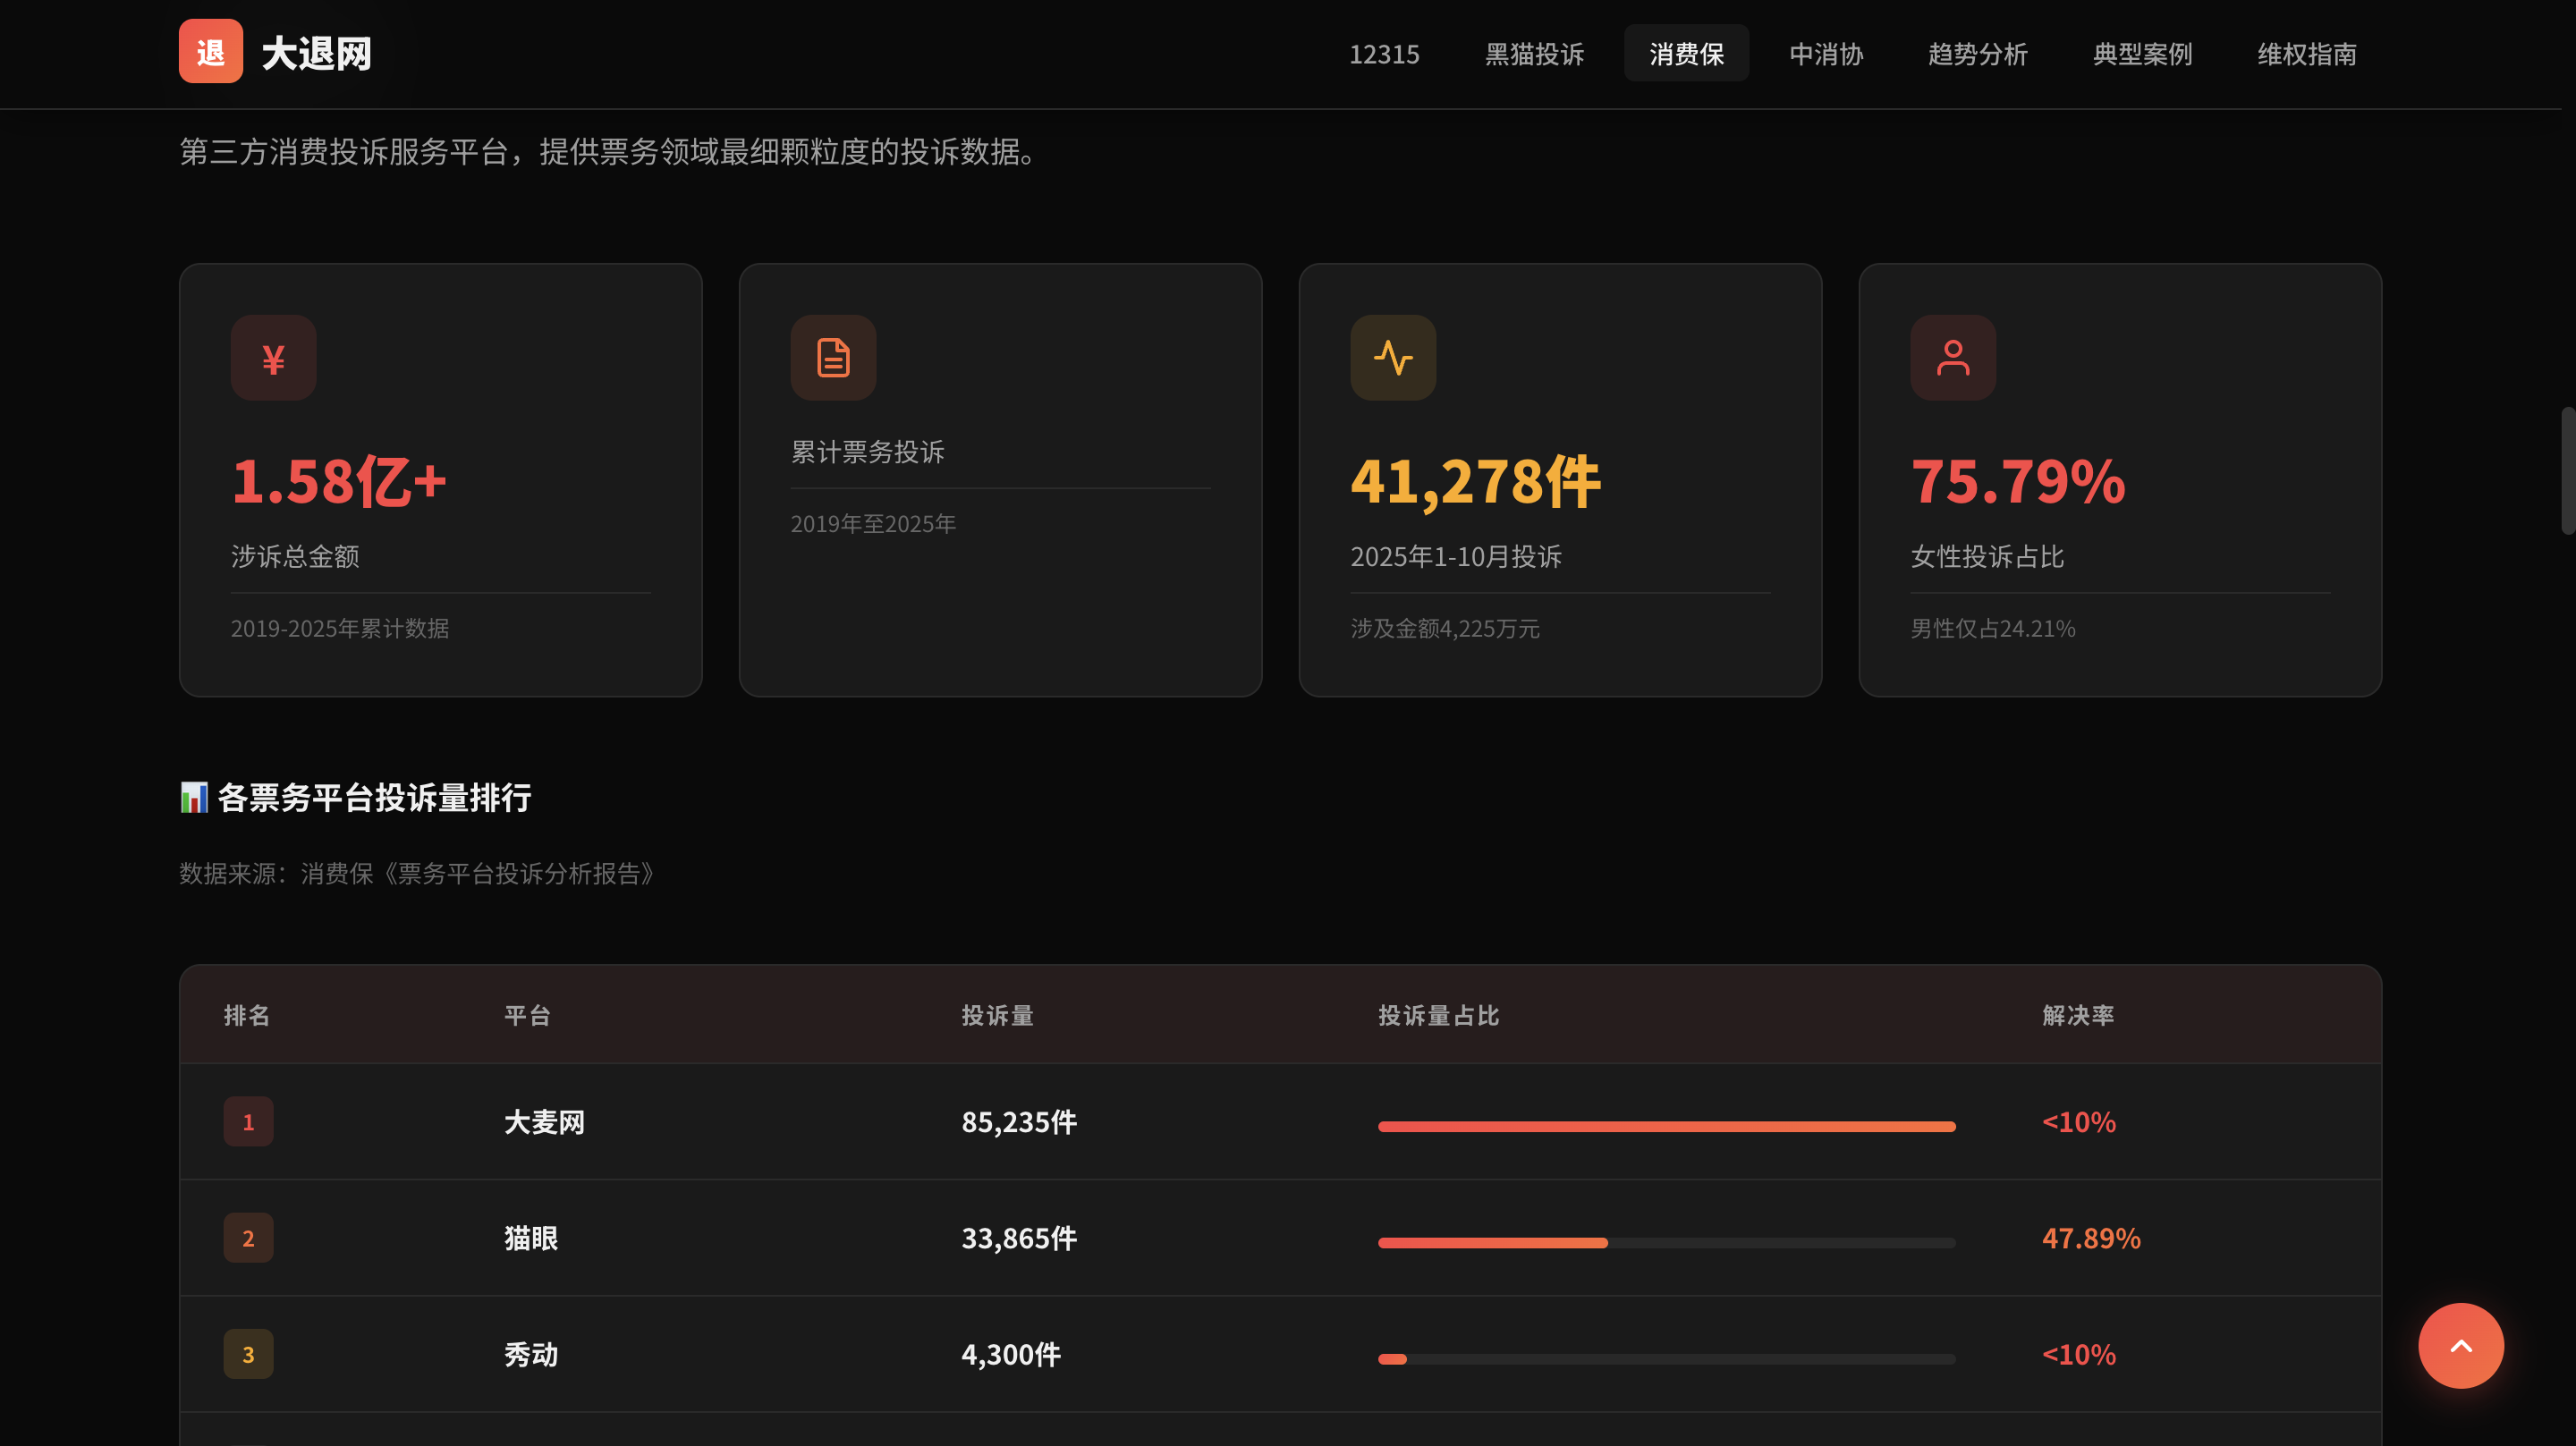The image size is (2576, 1446).
Task: Click the bar chart emoji icon
Action: 194,797
